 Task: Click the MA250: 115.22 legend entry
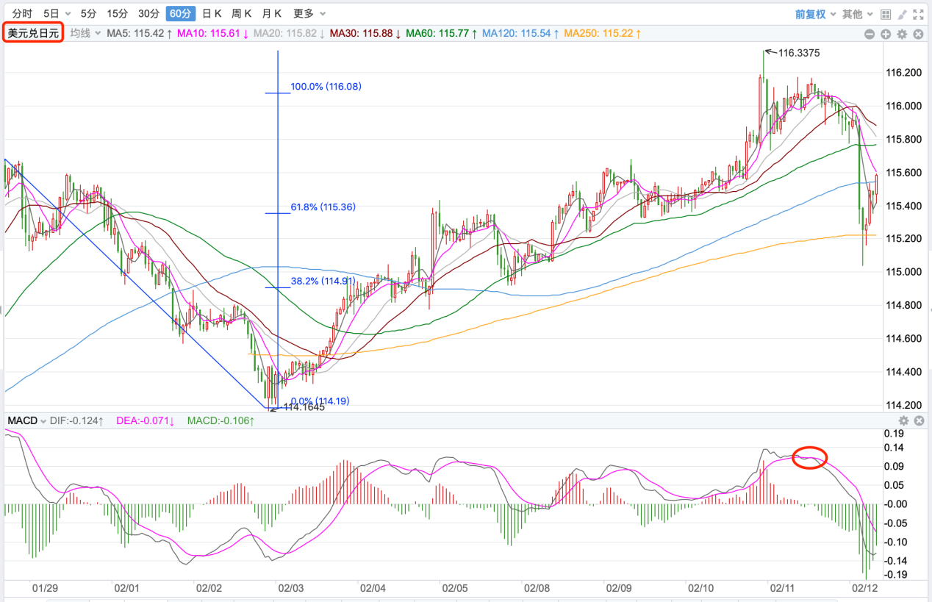pos(602,33)
